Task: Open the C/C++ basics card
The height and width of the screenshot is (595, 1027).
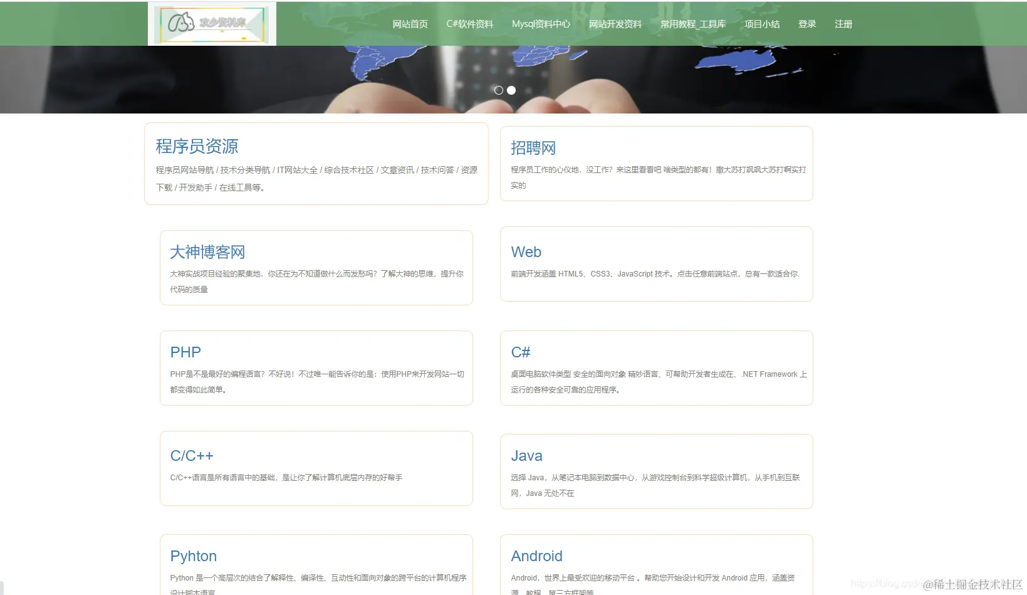Action: point(316,468)
